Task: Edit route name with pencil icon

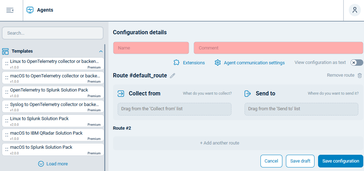Action: click(x=172, y=76)
